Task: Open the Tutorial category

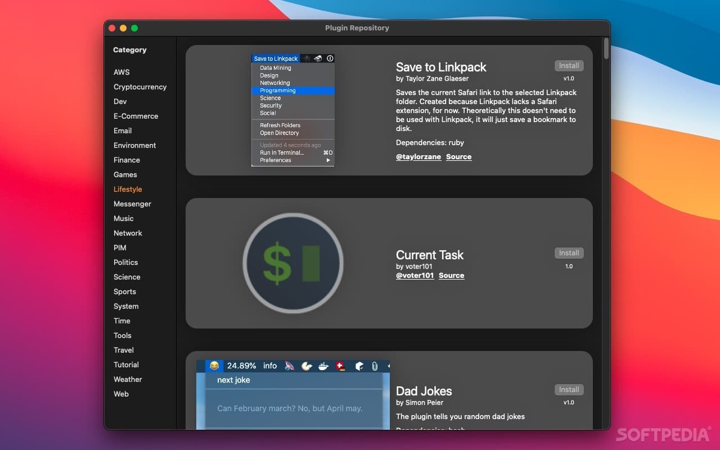Action: (126, 364)
